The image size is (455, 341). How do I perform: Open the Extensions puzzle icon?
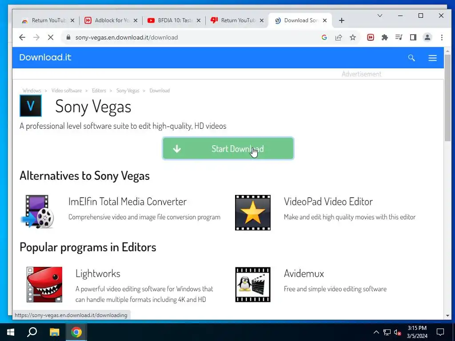(x=385, y=37)
